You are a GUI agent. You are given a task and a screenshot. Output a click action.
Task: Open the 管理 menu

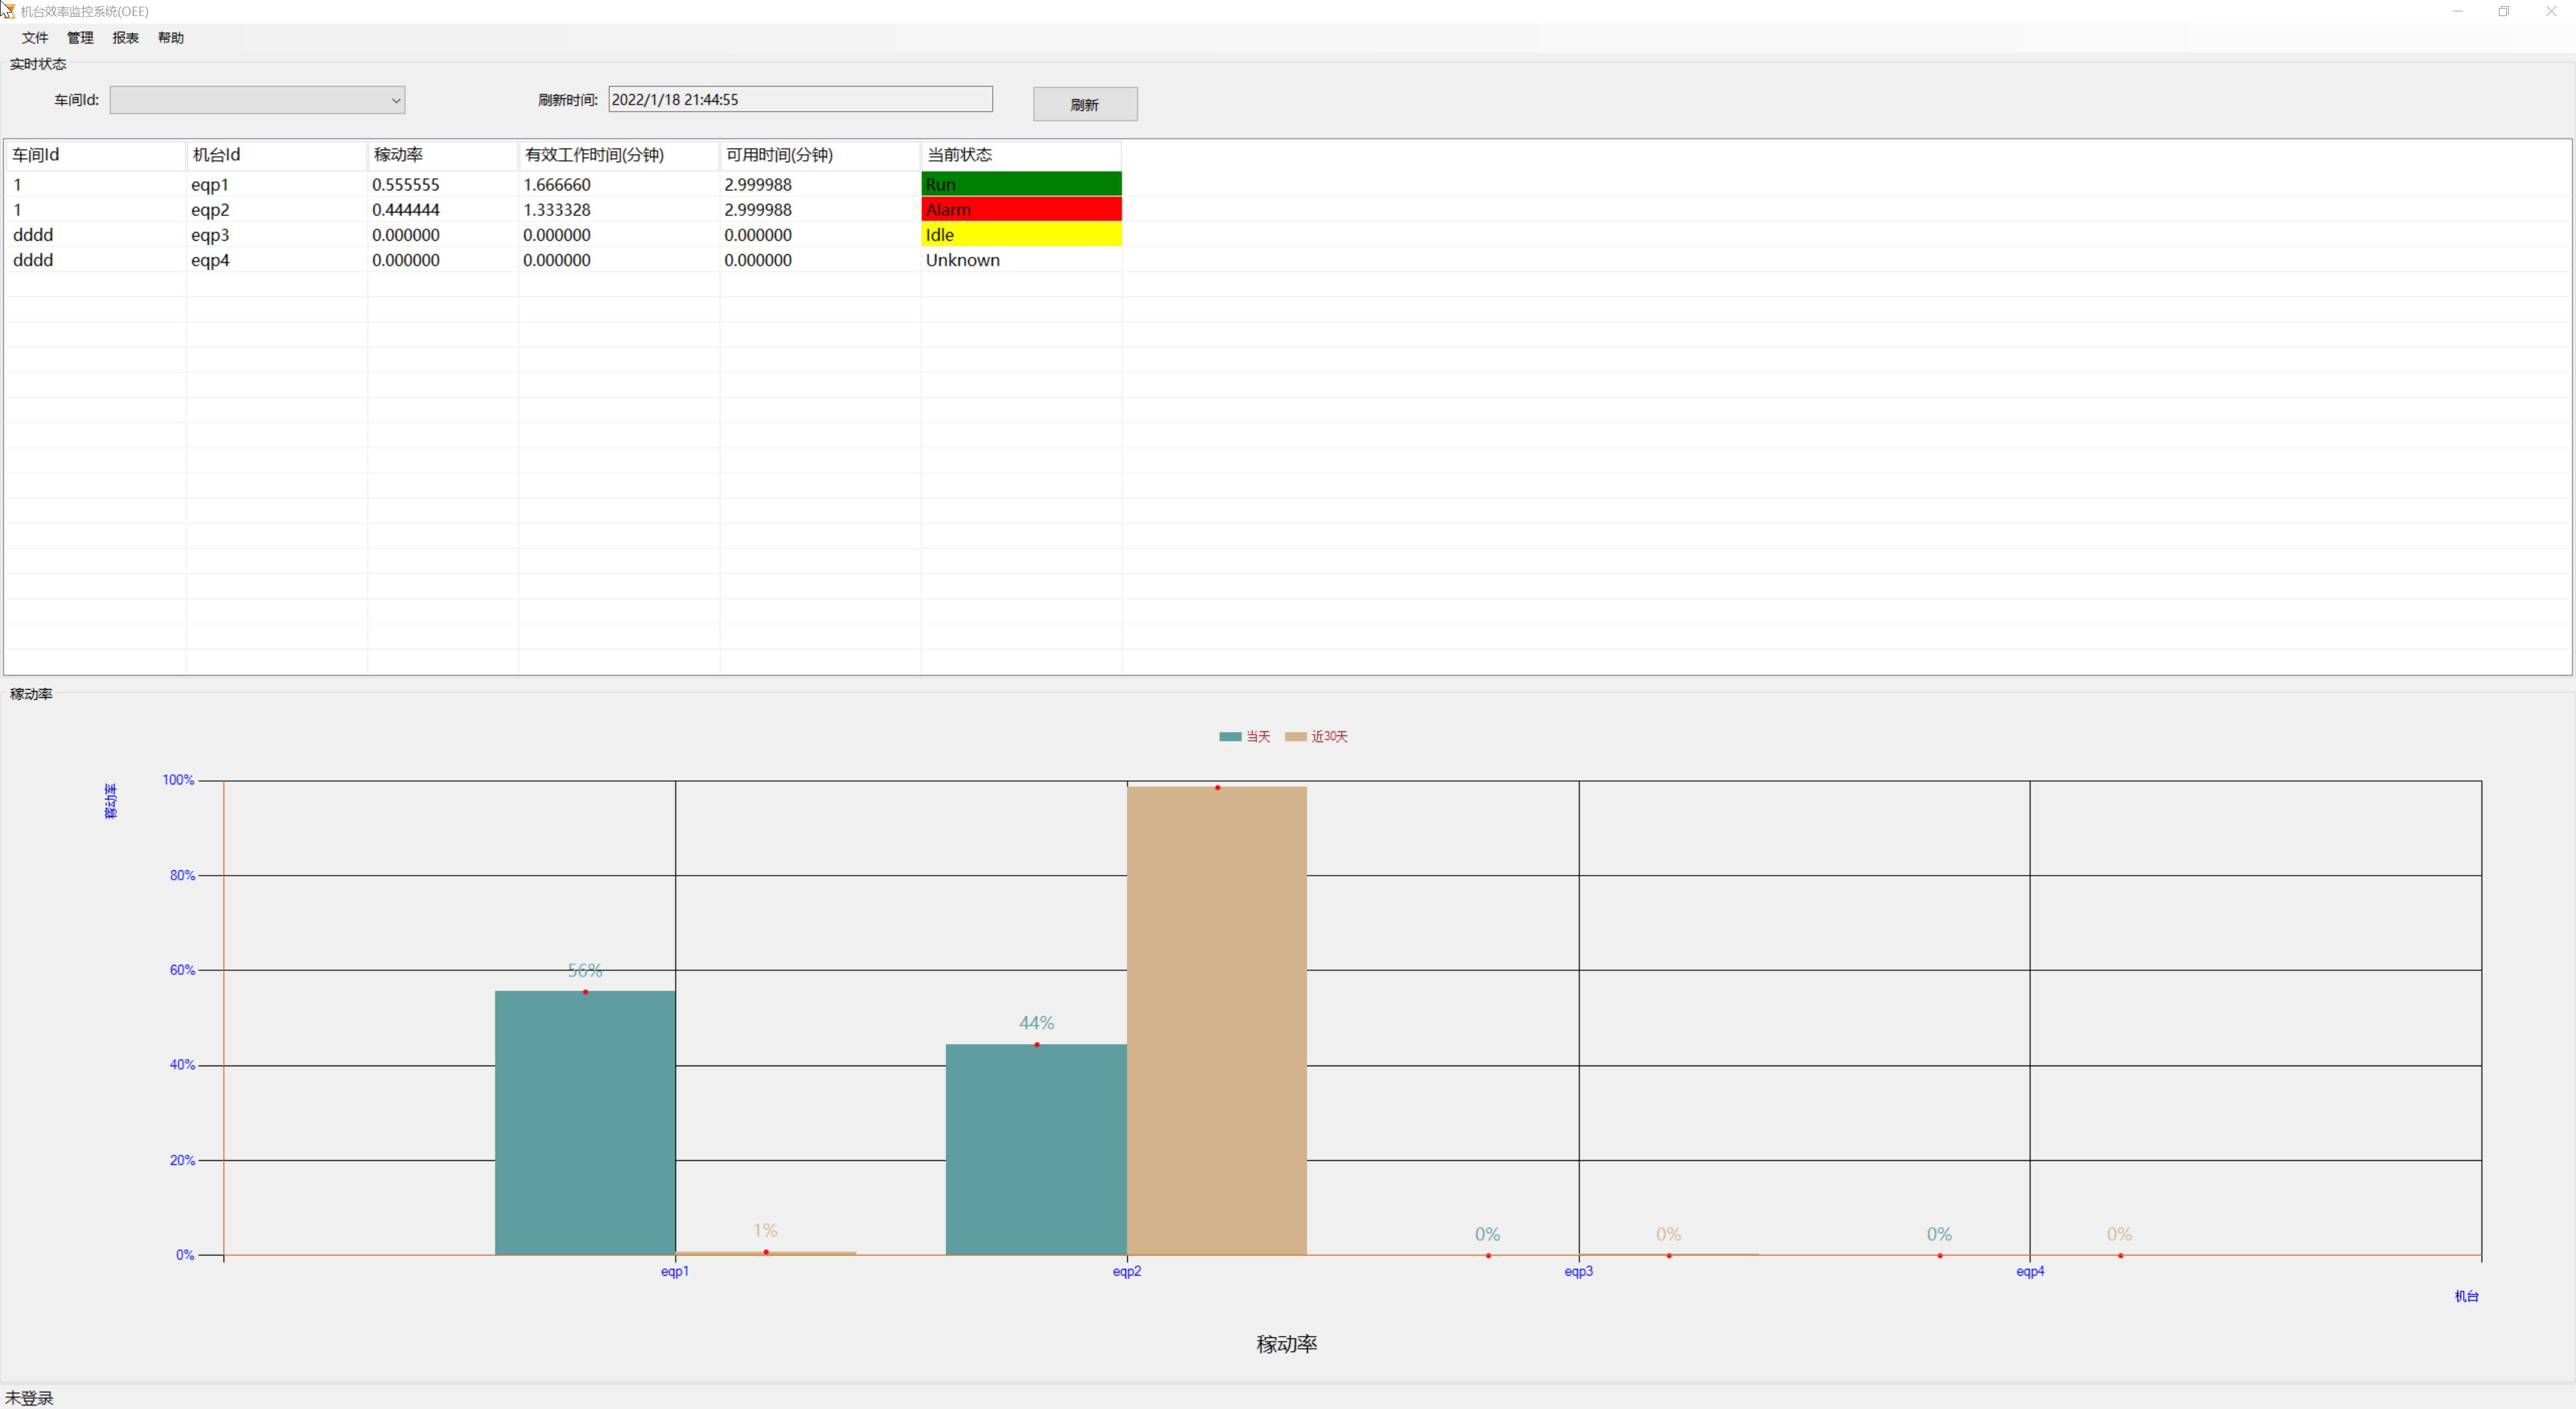(x=80, y=38)
